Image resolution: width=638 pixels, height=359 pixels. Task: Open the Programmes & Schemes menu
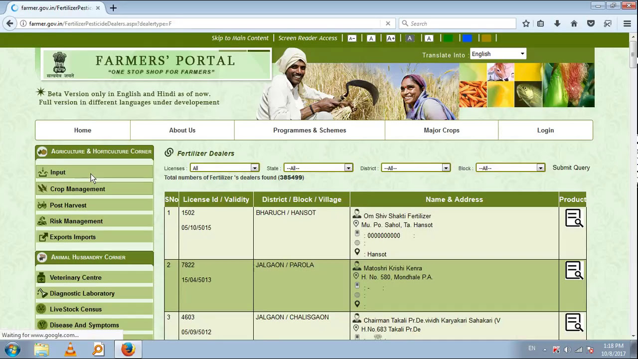310,130
